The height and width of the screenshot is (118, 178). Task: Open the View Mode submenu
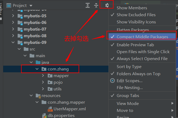[142, 103]
